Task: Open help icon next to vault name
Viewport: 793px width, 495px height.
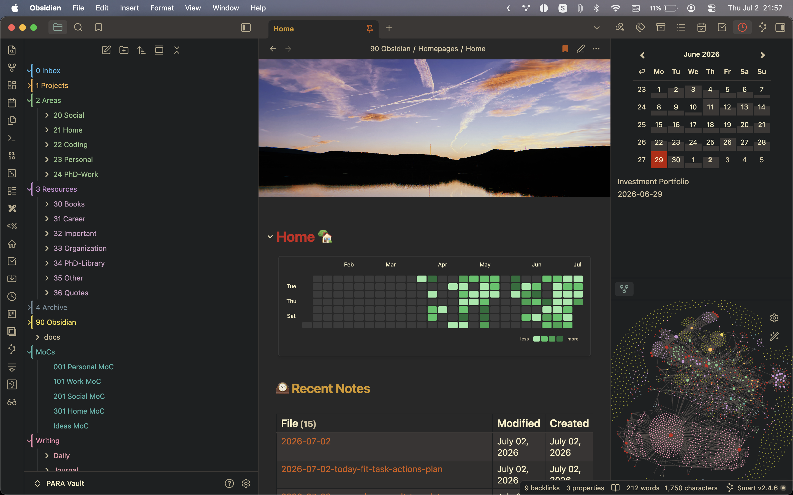Action: [229, 483]
